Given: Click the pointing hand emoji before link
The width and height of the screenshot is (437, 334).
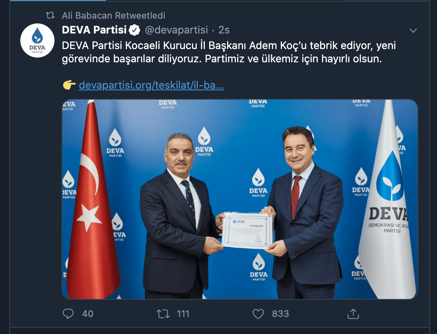Looking at the screenshot, I should [69, 85].
